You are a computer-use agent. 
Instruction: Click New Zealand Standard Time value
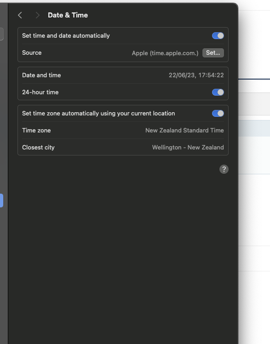click(184, 130)
